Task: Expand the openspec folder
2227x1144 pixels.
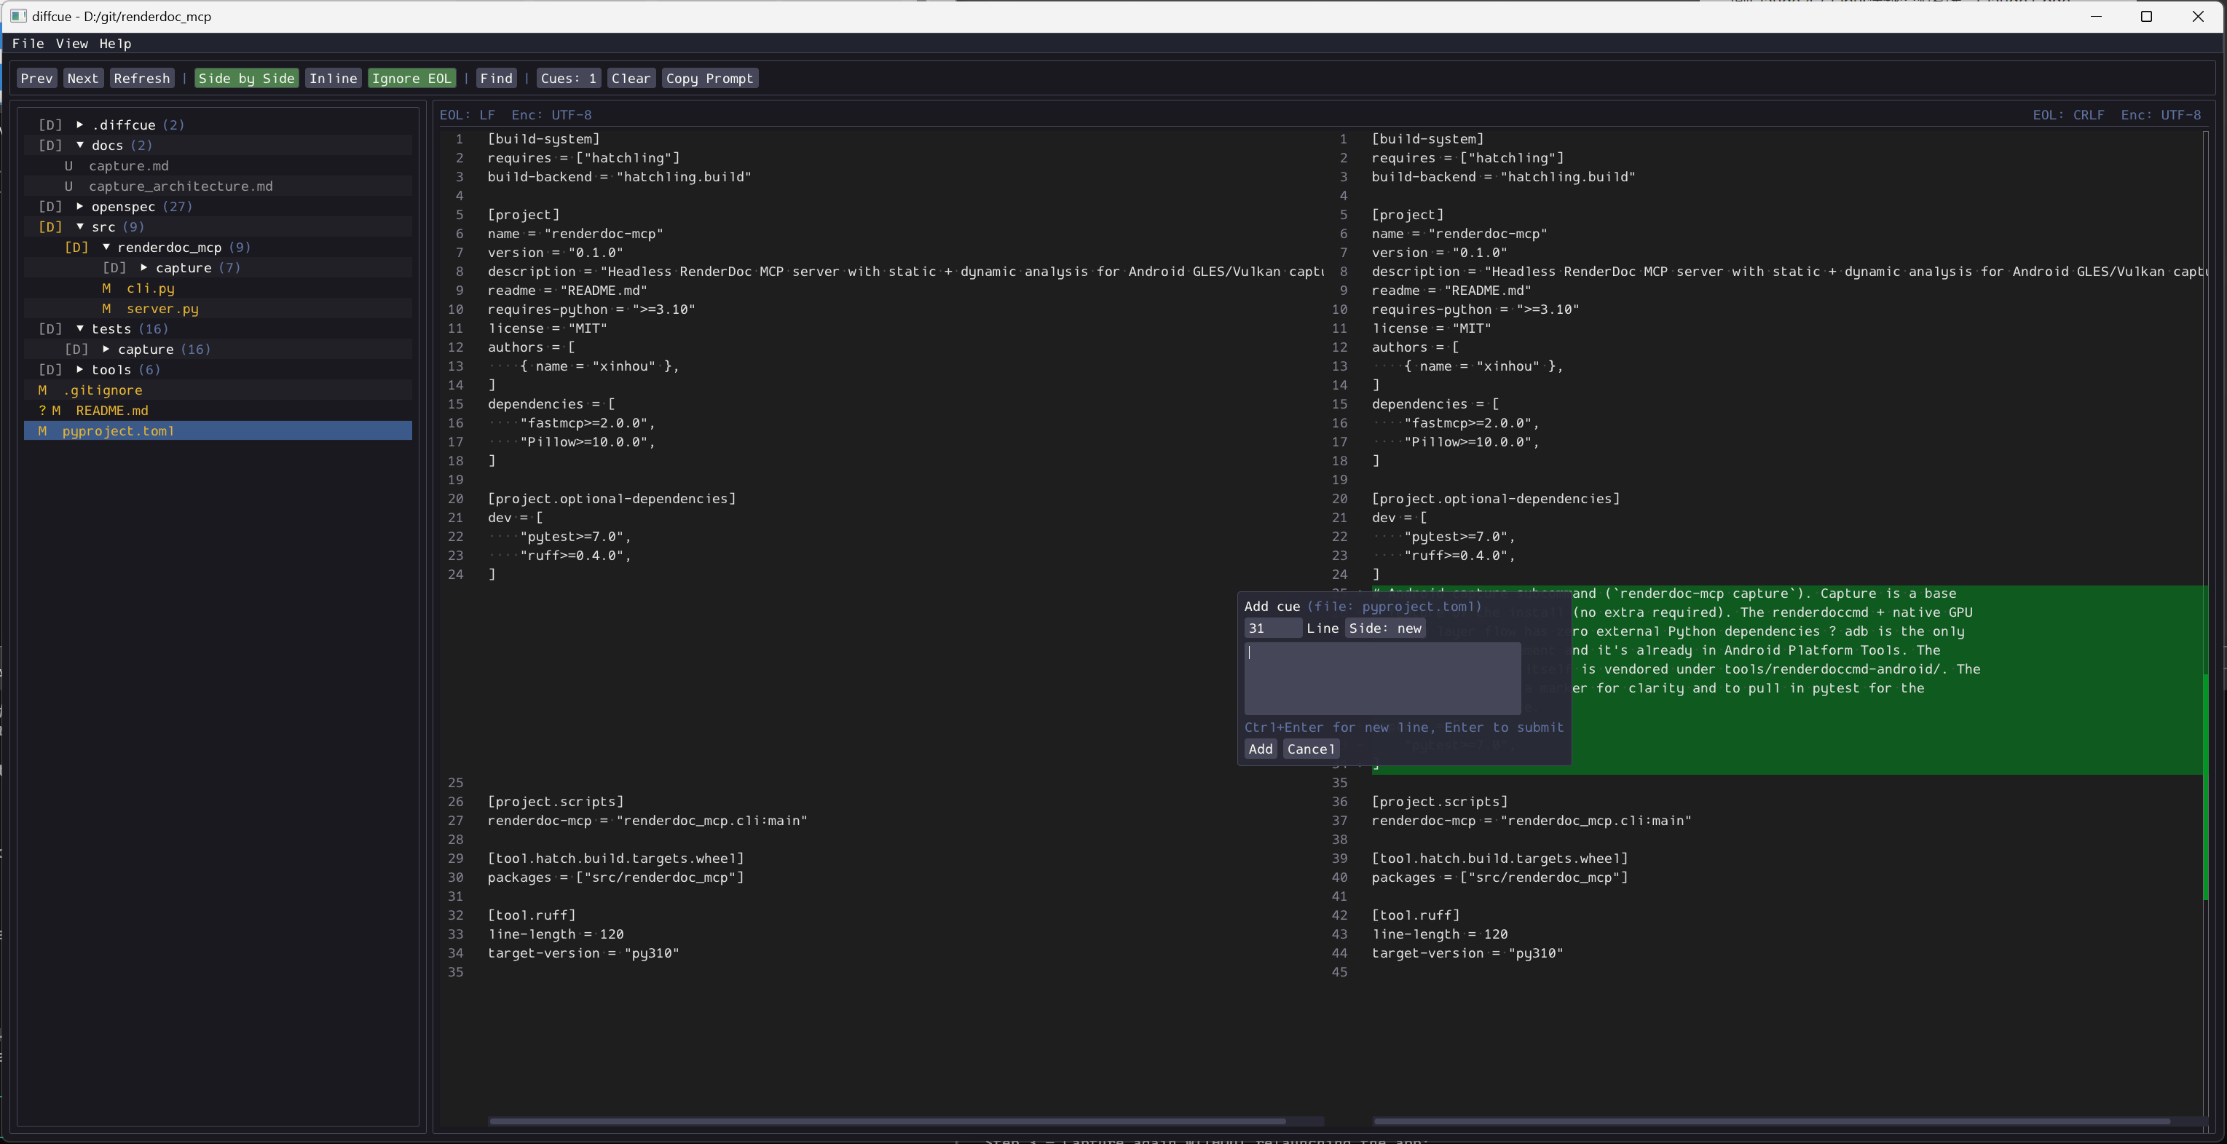Action: (x=79, y=207)
